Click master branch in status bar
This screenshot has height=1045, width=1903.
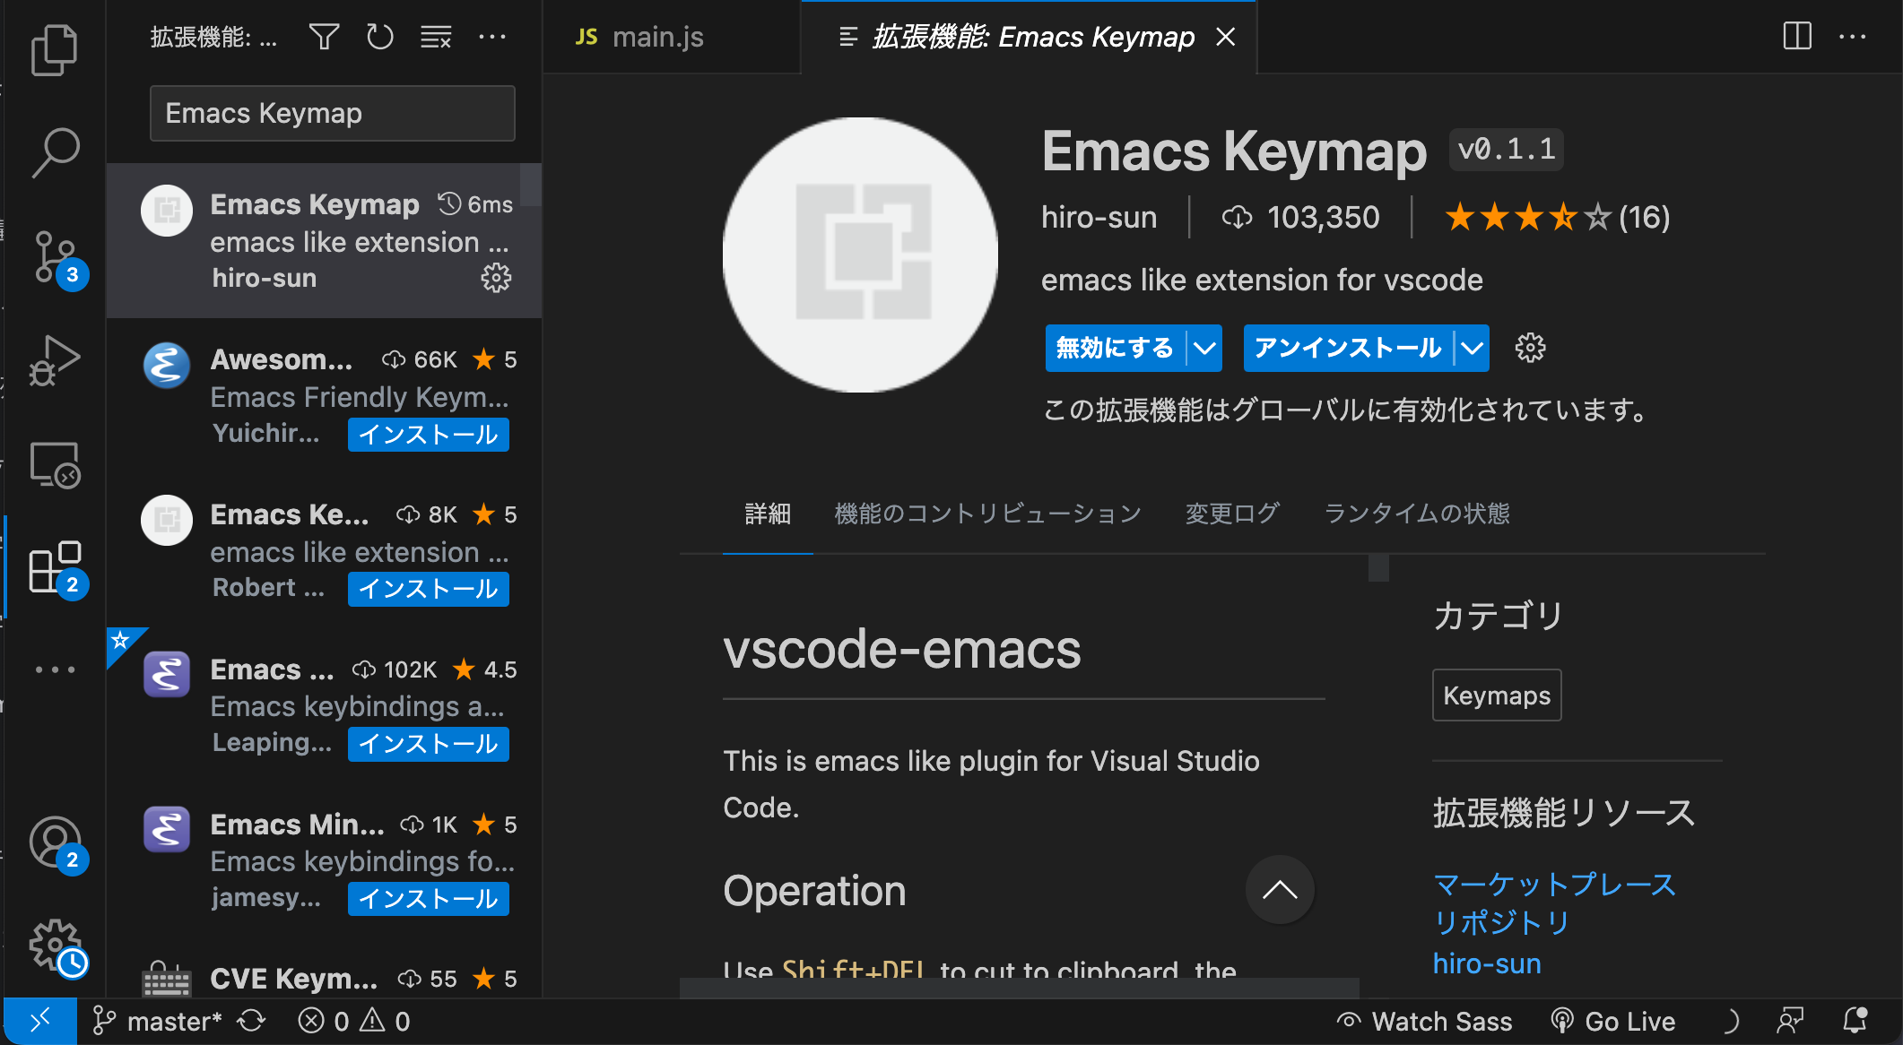coord(159,1021)
